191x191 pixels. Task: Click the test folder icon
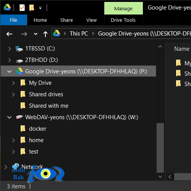click(23, 151)
